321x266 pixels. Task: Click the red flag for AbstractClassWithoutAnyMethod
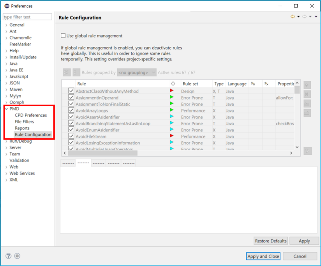(172, 91)
